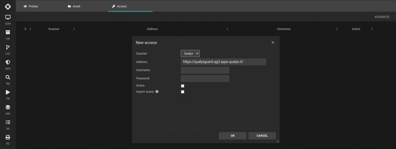Sort table by the # column

[x=30, y=29]
